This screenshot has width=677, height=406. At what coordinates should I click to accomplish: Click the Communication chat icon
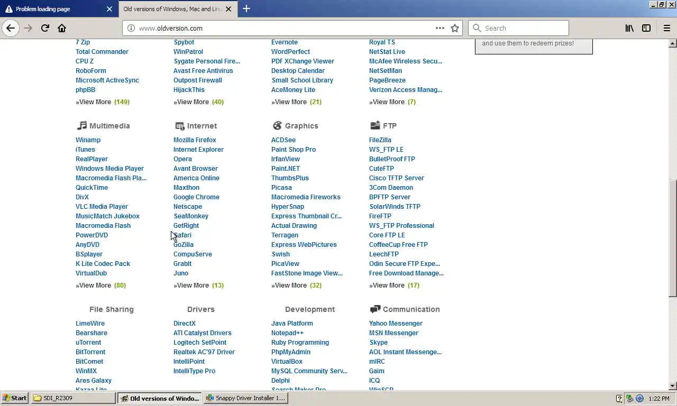coord(375,309)
